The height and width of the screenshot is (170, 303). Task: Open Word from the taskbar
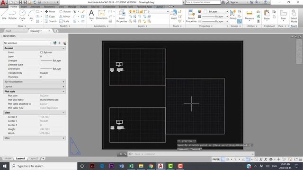click(121, 166)
